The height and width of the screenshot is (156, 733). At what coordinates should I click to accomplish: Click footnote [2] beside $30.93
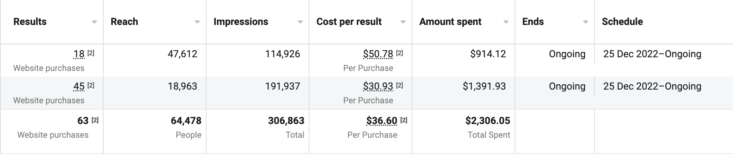point(399,85)
